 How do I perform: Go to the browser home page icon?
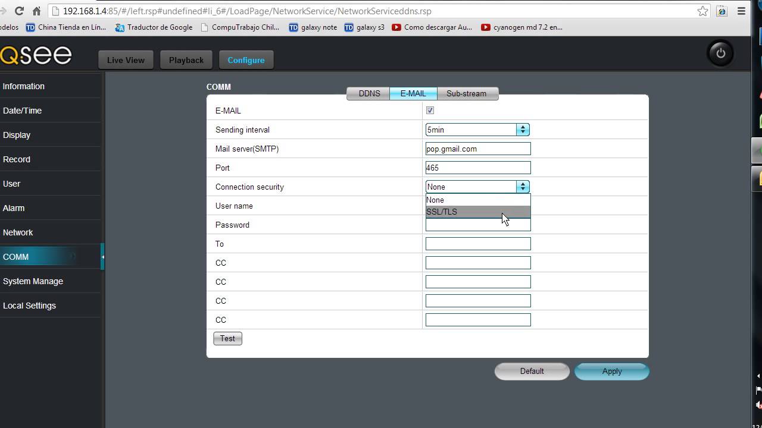36,11
